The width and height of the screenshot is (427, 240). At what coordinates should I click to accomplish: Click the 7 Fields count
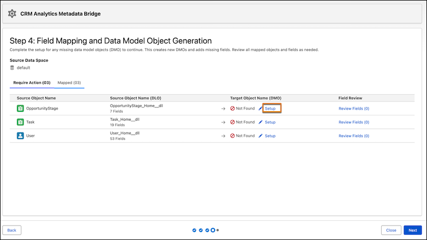click(x=116, y=111)
